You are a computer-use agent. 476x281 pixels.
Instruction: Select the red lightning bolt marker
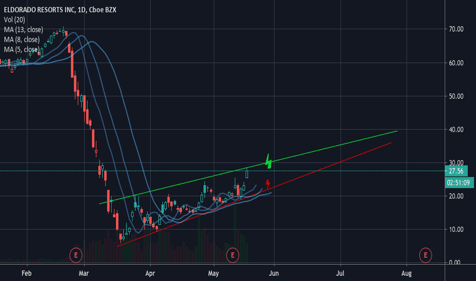point(268,184)
